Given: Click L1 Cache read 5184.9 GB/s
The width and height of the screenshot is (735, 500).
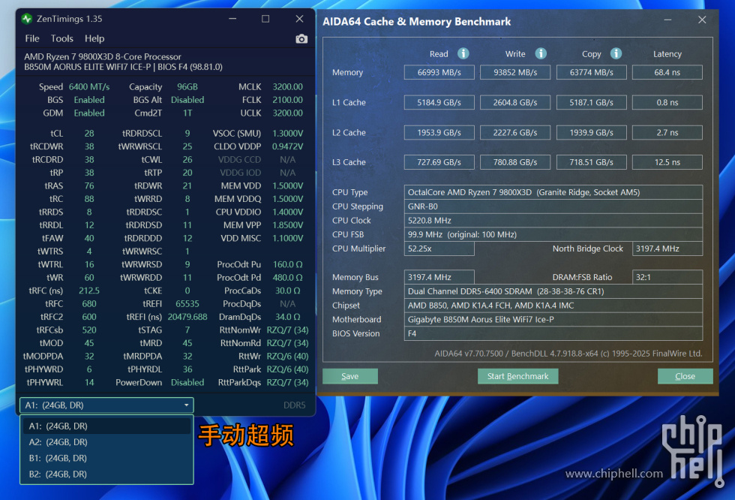Looking at the screenshot, I should pyautogui.click(x=439, y=102).
